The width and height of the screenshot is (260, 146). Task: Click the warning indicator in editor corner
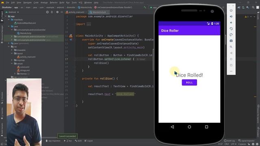click(x=247, y=17)
